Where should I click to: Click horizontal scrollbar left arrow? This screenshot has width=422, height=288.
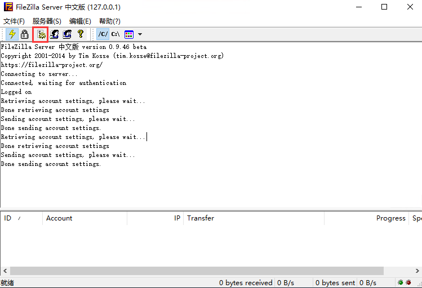coord(5,271)
